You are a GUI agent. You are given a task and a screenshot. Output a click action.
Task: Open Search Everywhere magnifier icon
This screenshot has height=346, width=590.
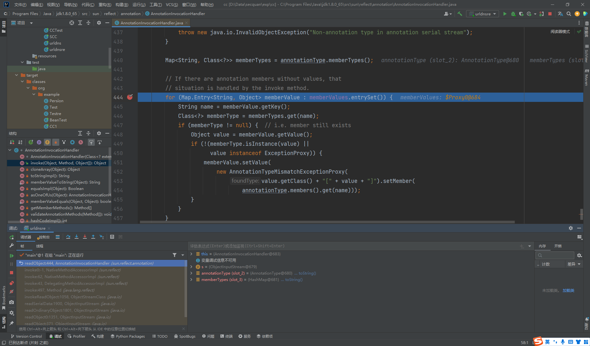pos(569,14)
